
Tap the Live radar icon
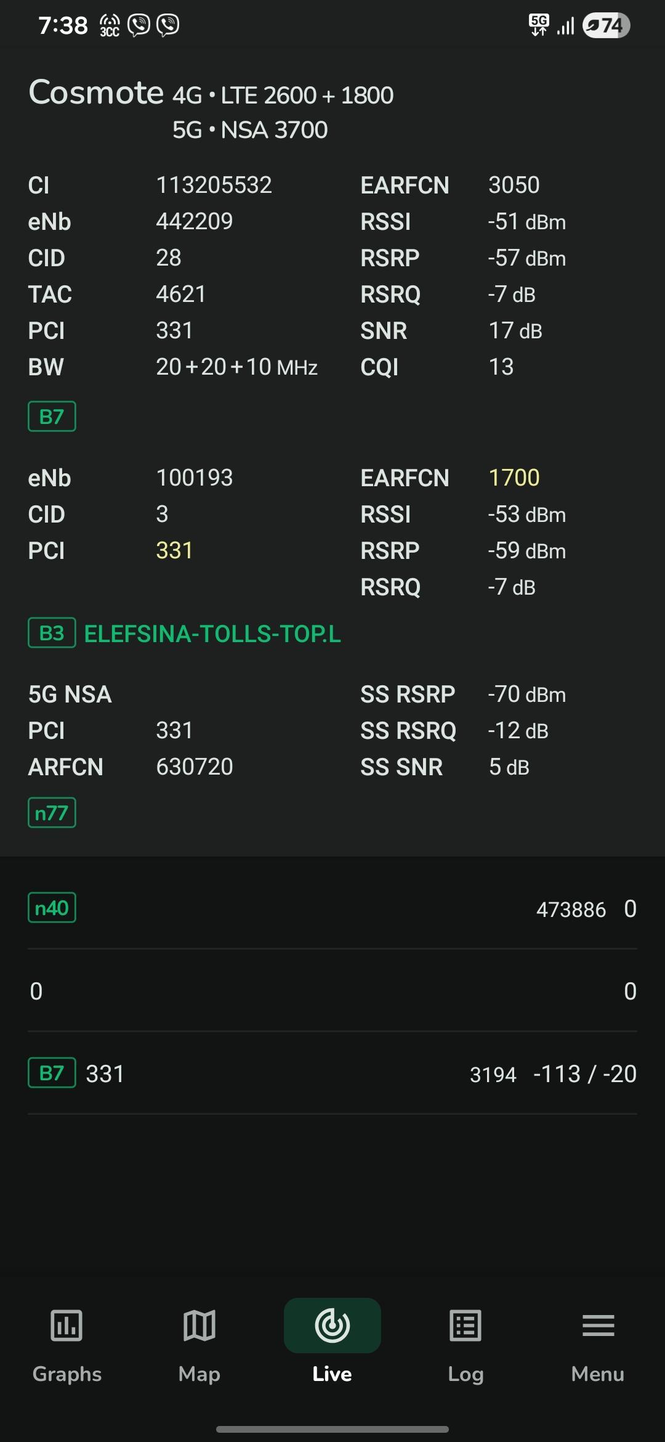click(332, 1325)
